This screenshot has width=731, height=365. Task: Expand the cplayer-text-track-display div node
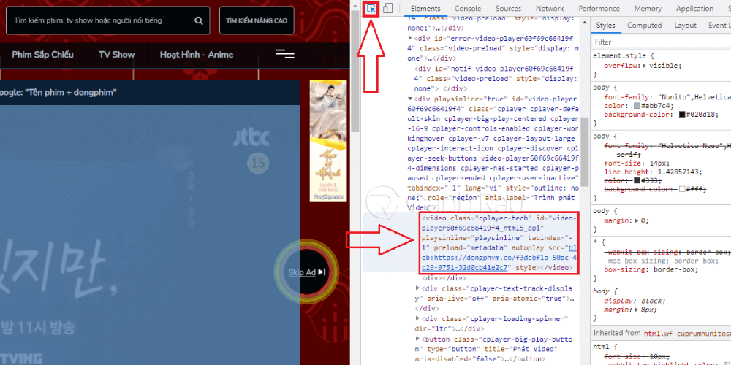417,288
